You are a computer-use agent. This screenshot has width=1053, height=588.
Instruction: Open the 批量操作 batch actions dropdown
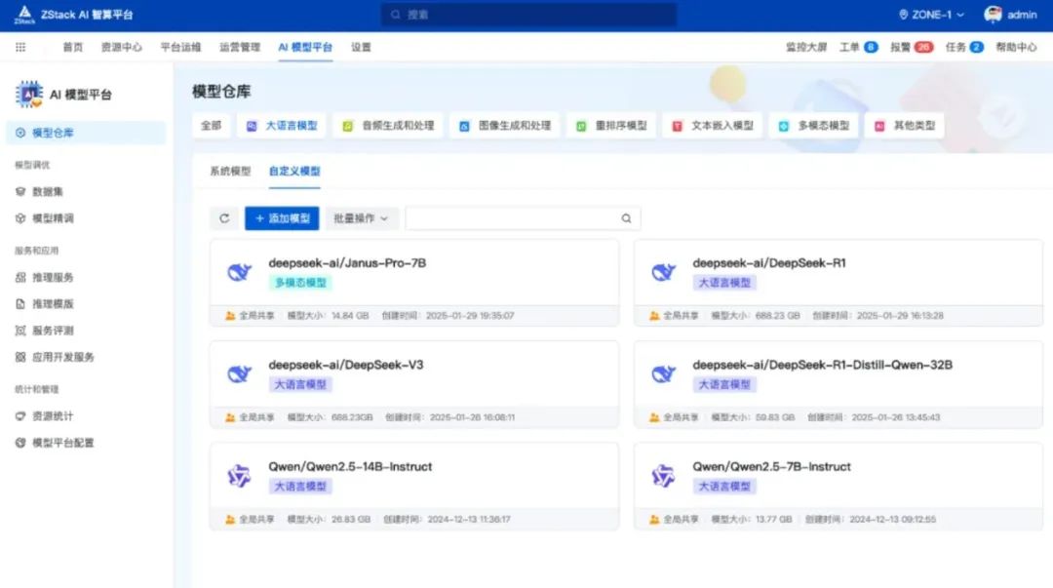click(x=361, y=218)
